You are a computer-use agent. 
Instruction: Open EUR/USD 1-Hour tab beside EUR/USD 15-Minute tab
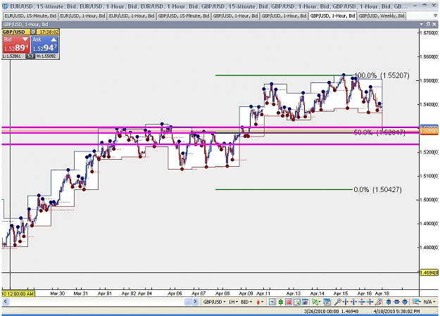(x=83, y=16)
